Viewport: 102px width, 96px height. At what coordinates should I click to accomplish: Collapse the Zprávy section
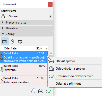27,34
